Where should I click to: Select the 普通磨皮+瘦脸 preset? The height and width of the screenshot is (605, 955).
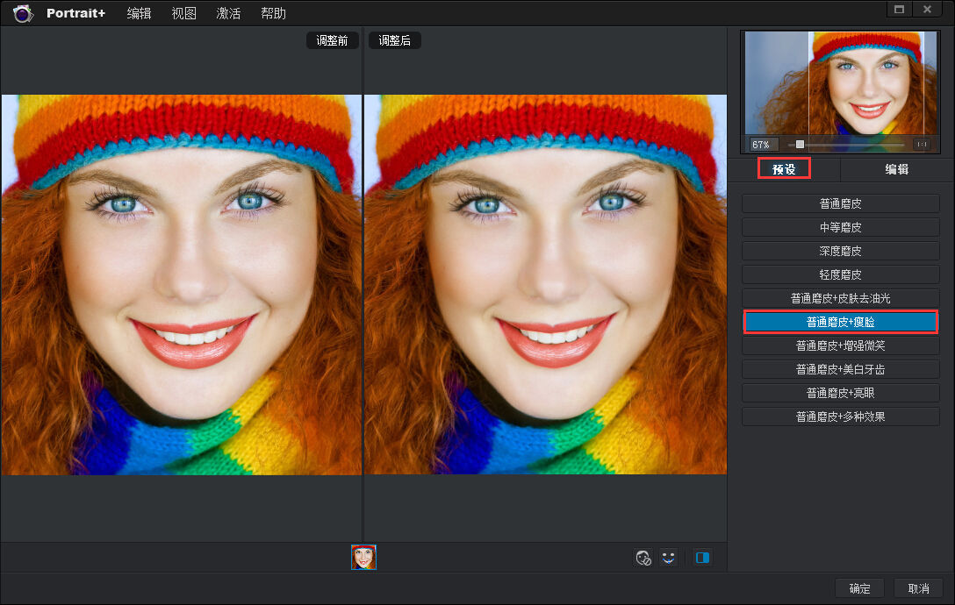click(x=841, y=322)
